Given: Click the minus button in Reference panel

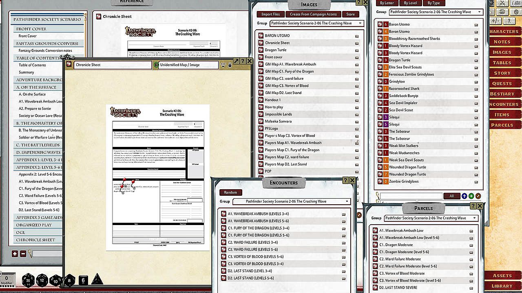Looking at the screenshot, I should 23,254.
